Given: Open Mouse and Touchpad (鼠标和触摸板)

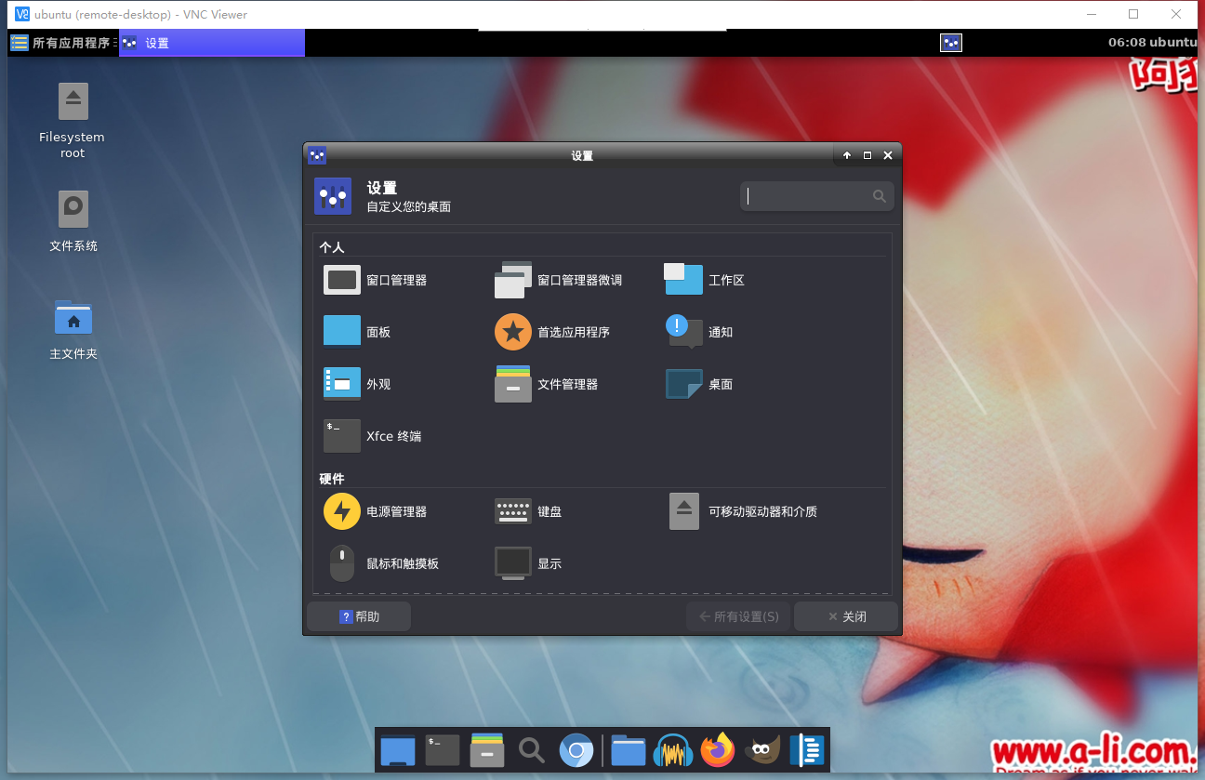Looking at the screenshot, I should 382,563.
